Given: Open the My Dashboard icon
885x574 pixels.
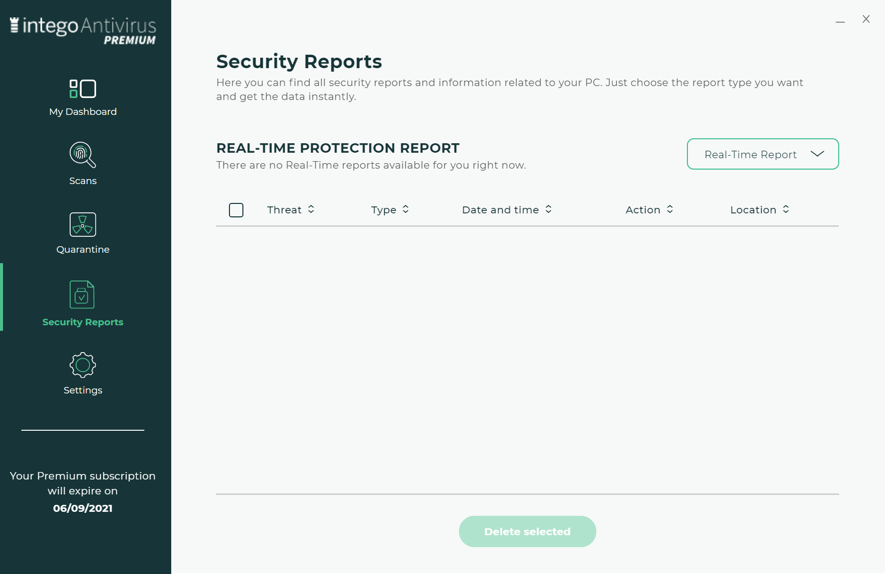Looking at the screenshot, I should [x=83, y=89].
